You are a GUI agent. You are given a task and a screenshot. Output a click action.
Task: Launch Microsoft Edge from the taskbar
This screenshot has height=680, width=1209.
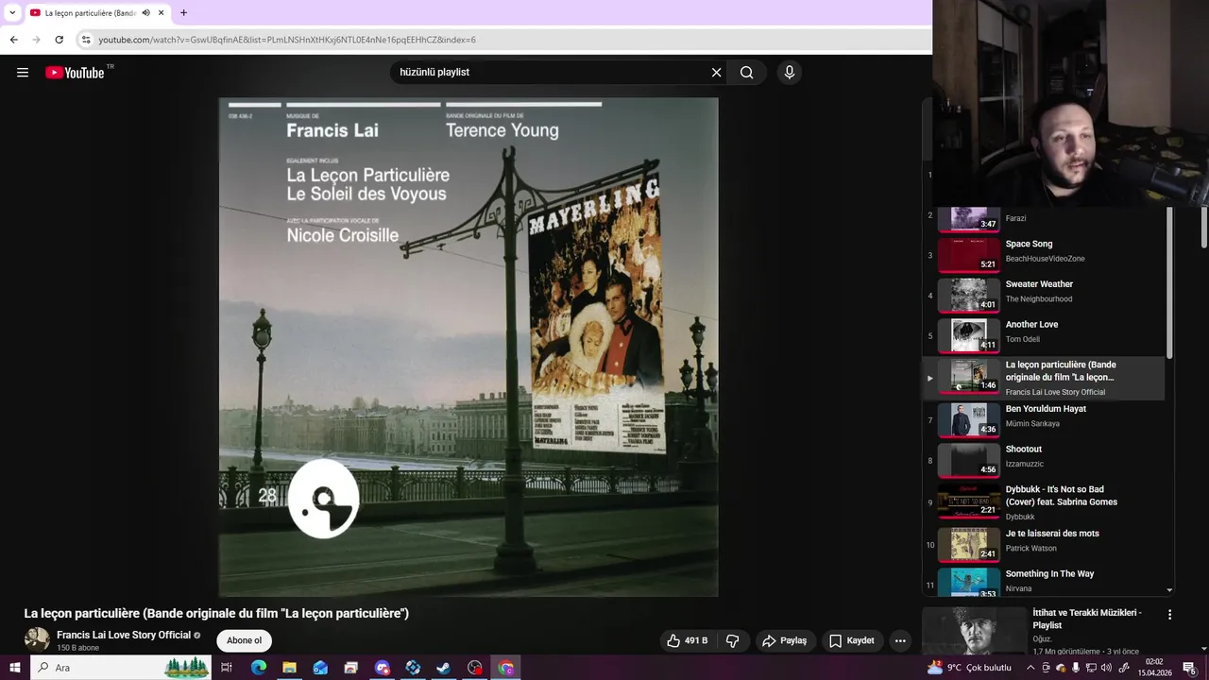[x=258, y=668]
